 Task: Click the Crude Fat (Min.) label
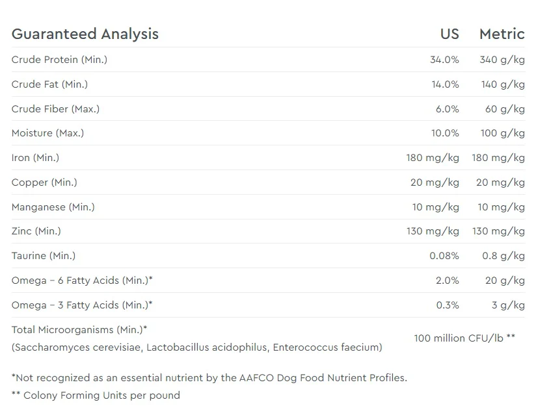coord(49,84)
